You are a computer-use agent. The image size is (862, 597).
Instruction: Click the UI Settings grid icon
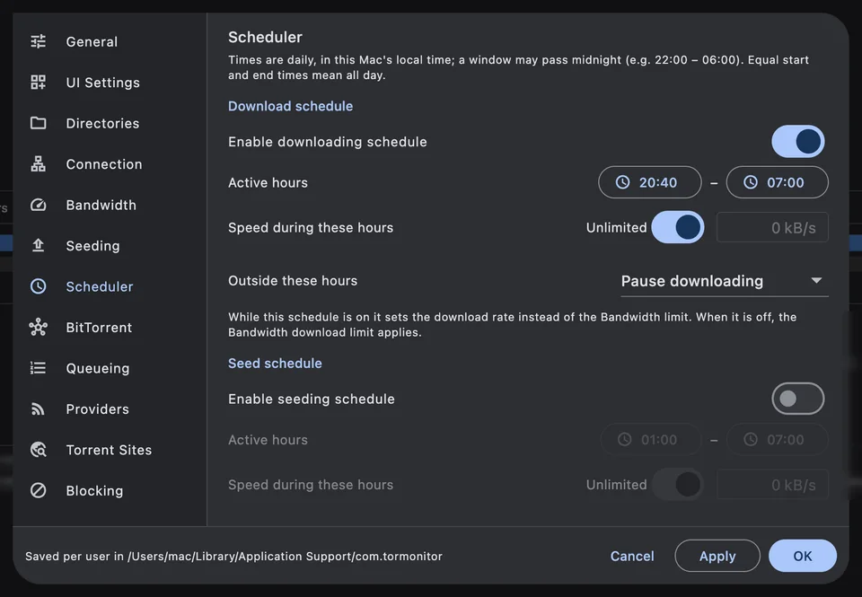(38, 83)
